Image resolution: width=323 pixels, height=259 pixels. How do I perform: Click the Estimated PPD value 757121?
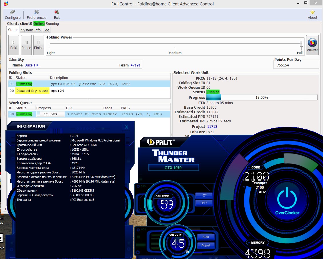(212, 117)
